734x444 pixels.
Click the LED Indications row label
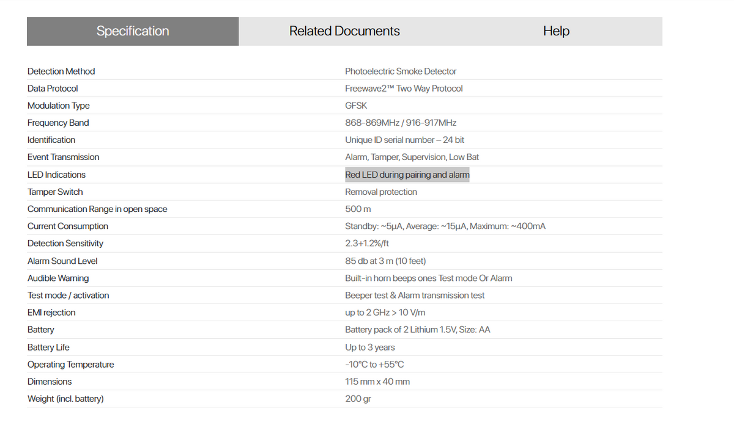56,175
